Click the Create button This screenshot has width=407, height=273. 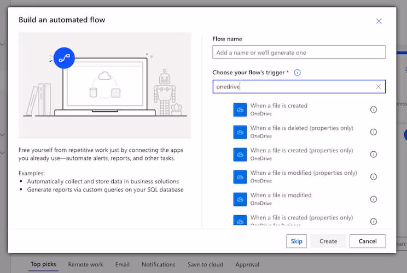pyautogui.click(x=328, y=241)
